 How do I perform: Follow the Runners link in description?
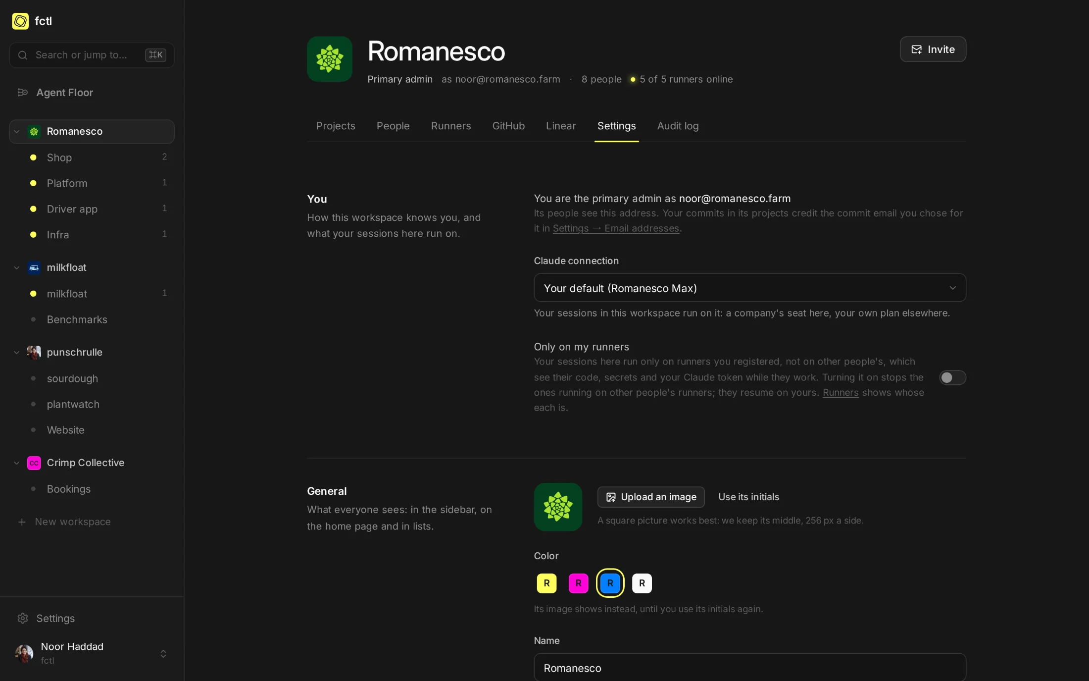tap(841, 393)
